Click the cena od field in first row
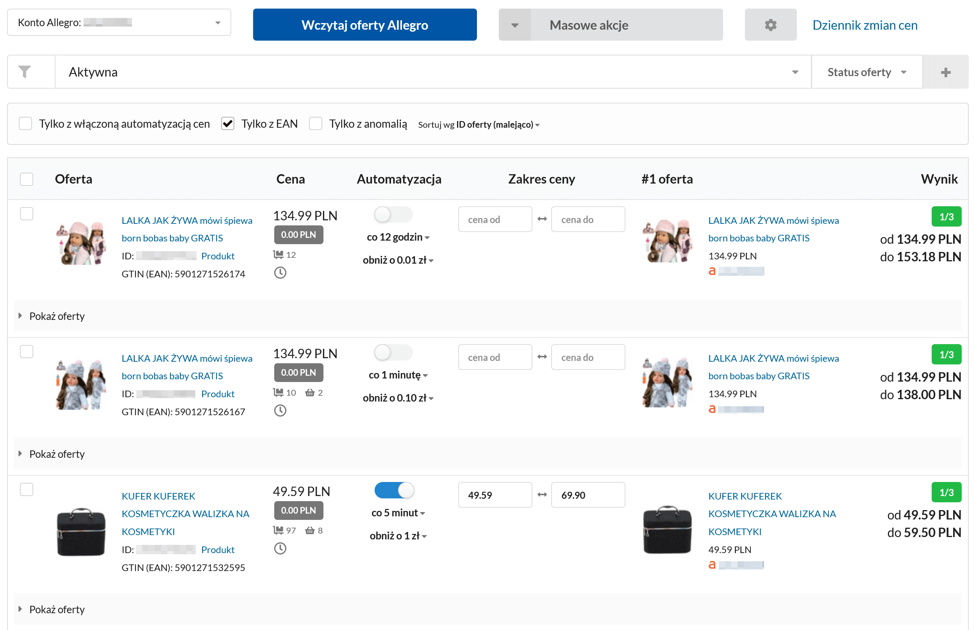975x630 pixels. point(494,220)
